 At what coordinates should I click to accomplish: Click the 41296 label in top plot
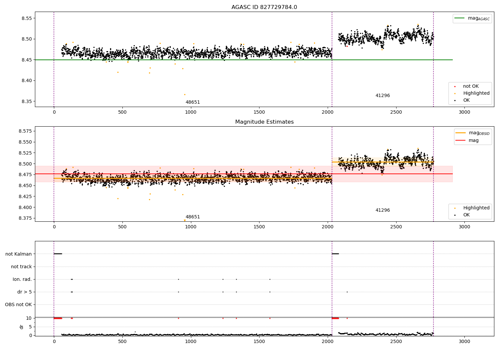point(383,96)
